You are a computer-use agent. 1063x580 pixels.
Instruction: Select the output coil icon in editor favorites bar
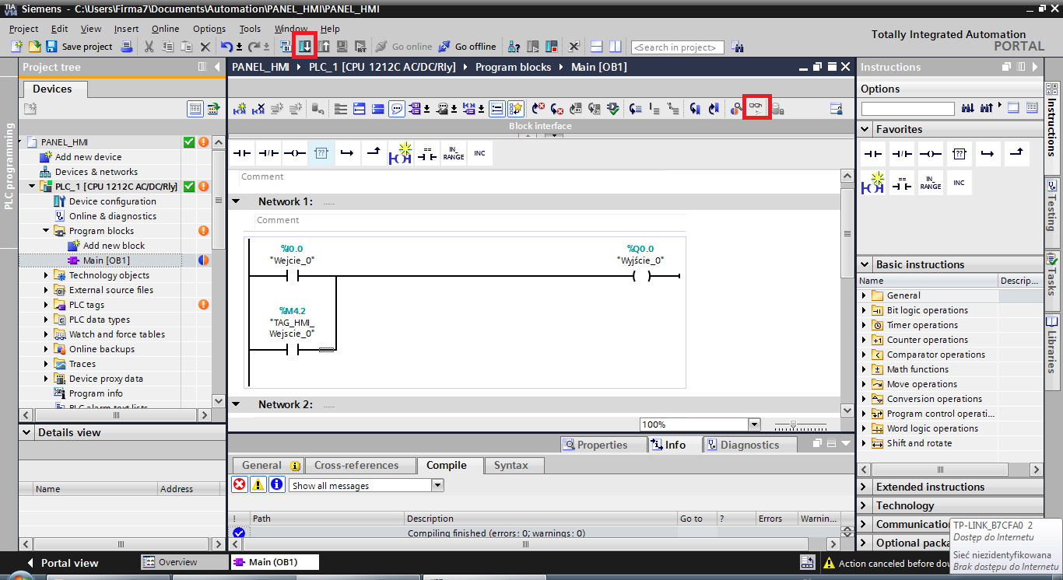click(294, 153)
